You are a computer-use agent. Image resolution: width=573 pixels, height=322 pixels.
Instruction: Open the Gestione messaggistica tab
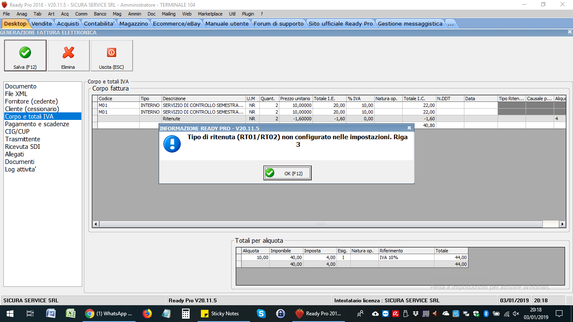(x=410, y=24)
